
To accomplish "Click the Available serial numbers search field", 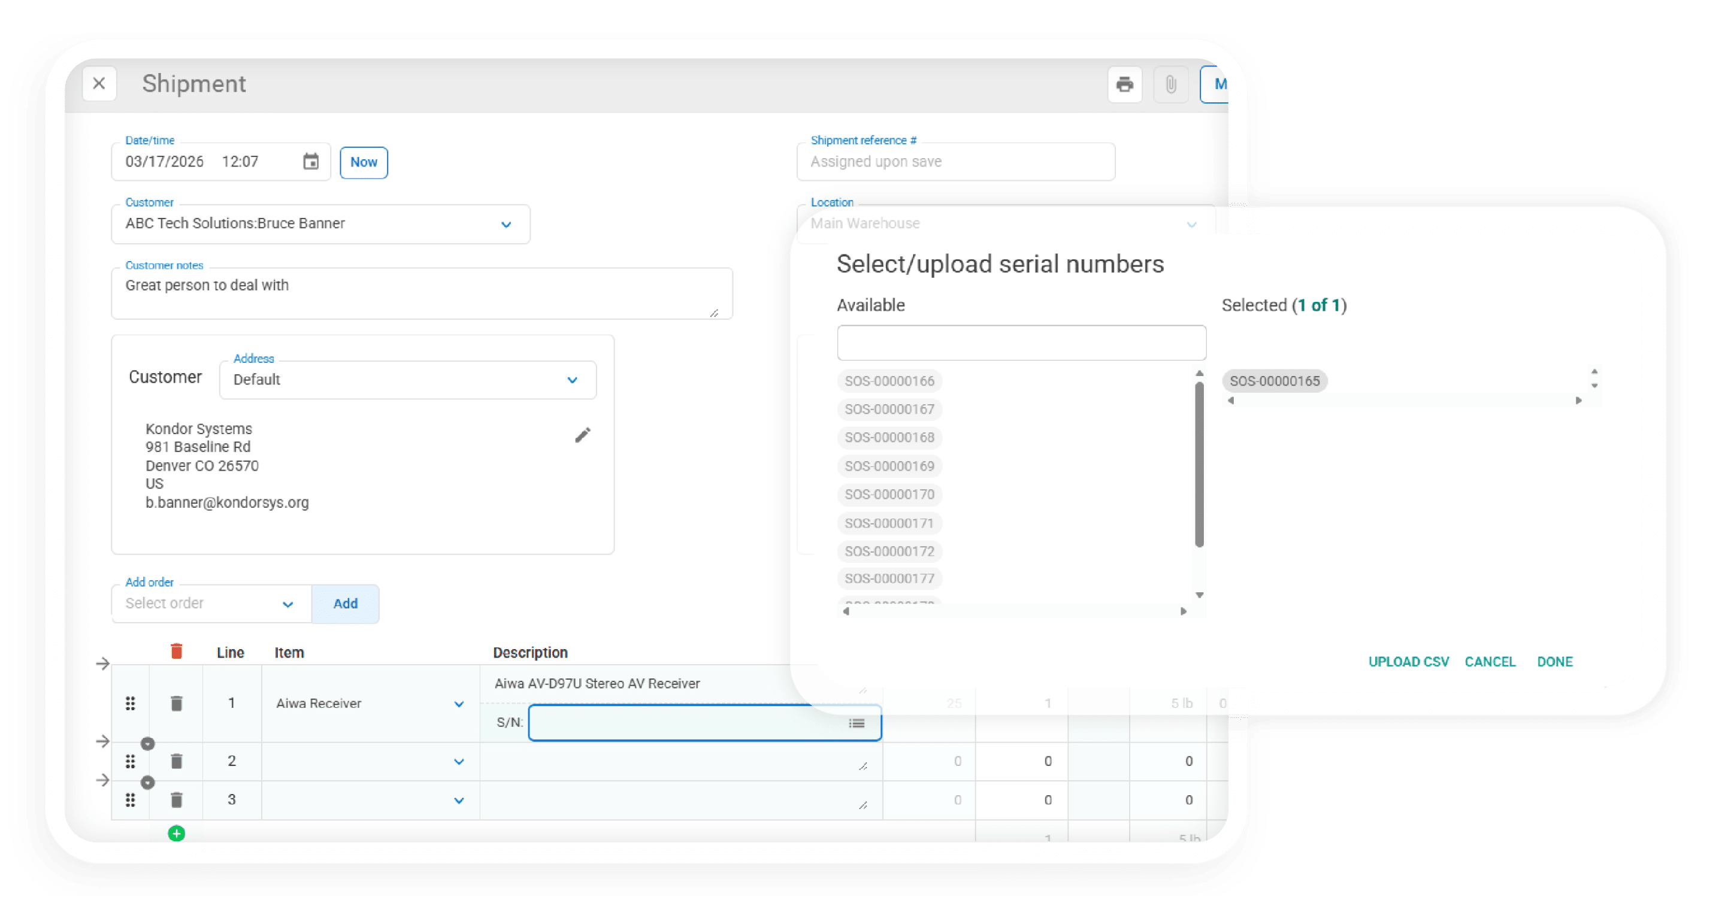I will point(1021,343).
